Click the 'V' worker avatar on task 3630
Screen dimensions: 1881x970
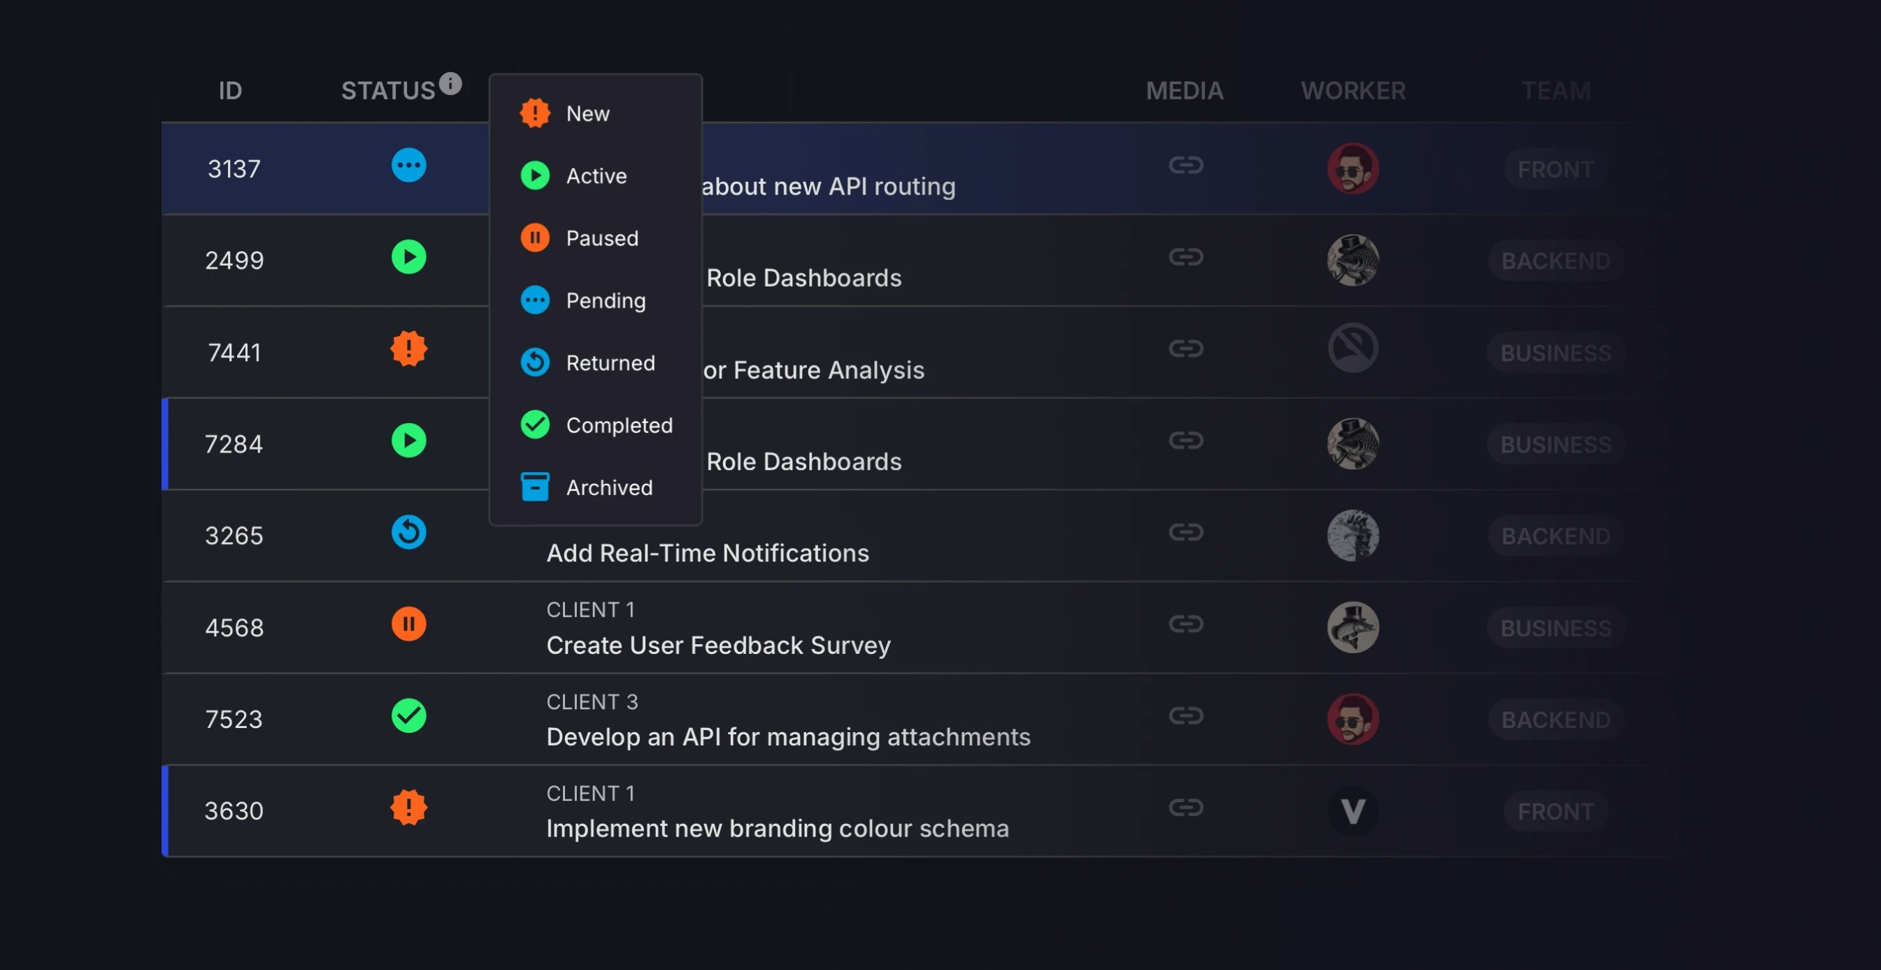tap(1352, 811)
